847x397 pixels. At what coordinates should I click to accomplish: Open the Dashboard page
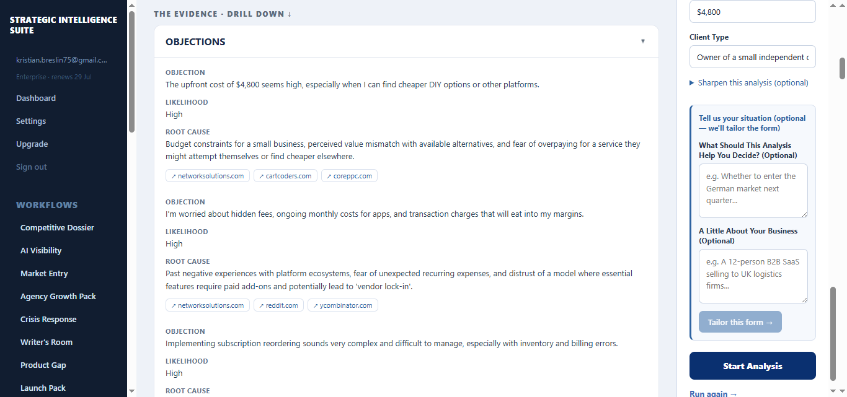point(36,98)
